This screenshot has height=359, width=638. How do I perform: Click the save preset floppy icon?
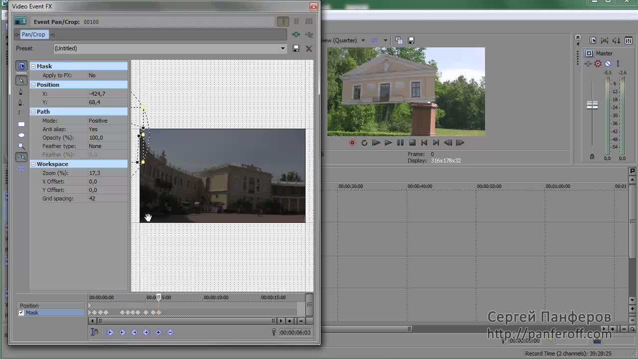click(x=296, y=48)
